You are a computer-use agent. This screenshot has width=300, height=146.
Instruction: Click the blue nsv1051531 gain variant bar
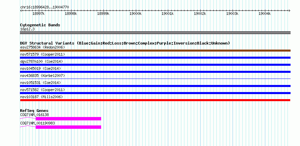pyautogui.click(x=155, y=86)
